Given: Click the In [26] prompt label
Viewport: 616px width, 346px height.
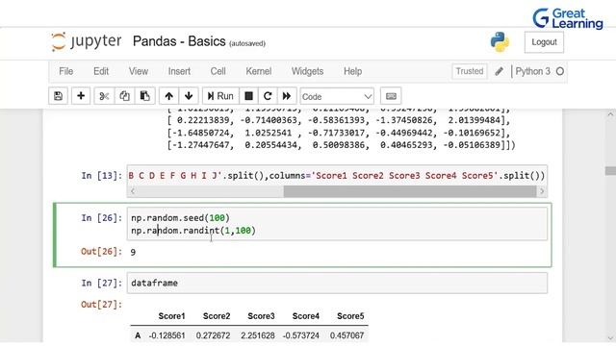Looking at the screenshot, I should pos(102,218).
